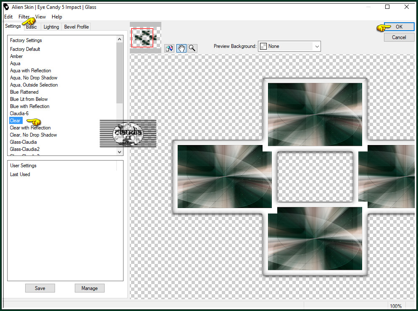This screenshot has height=311, width=418.
Task: Click the User Settings header
Action: click(23, 166)
